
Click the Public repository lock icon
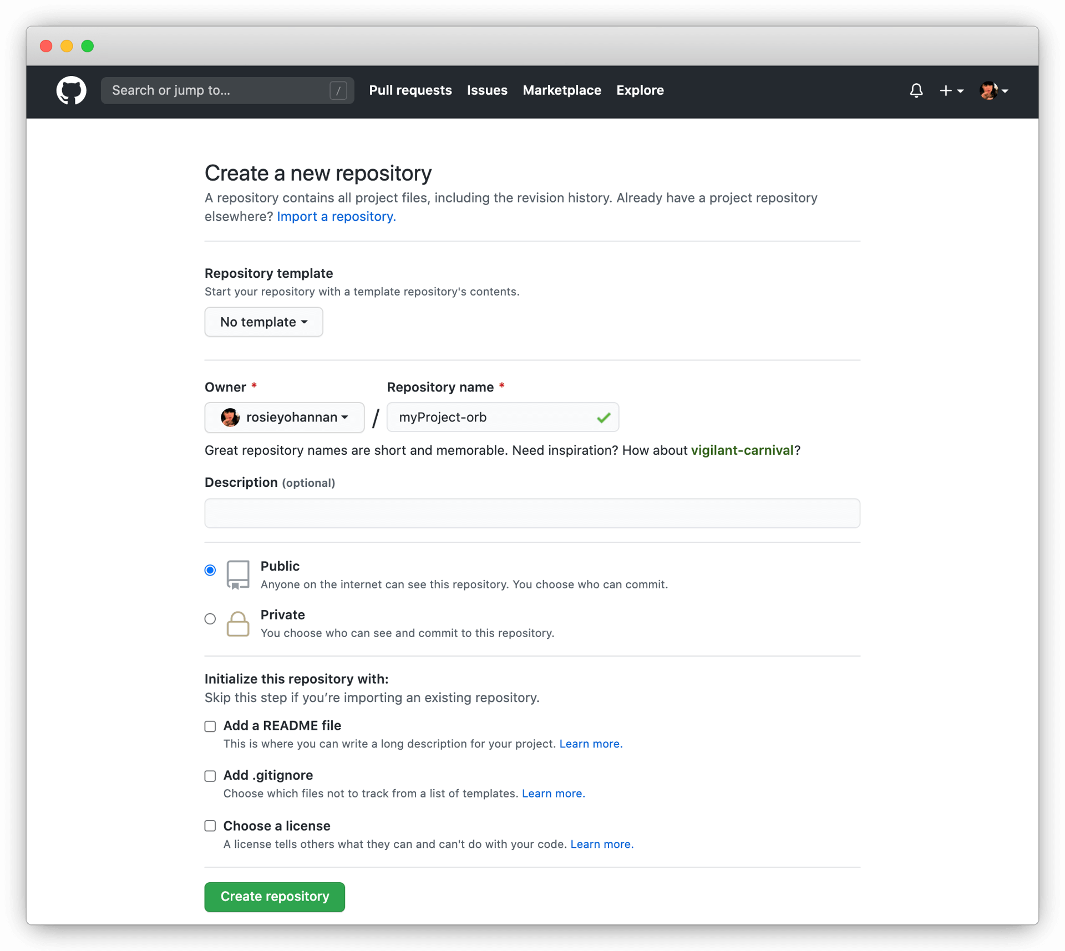[236, 574]
